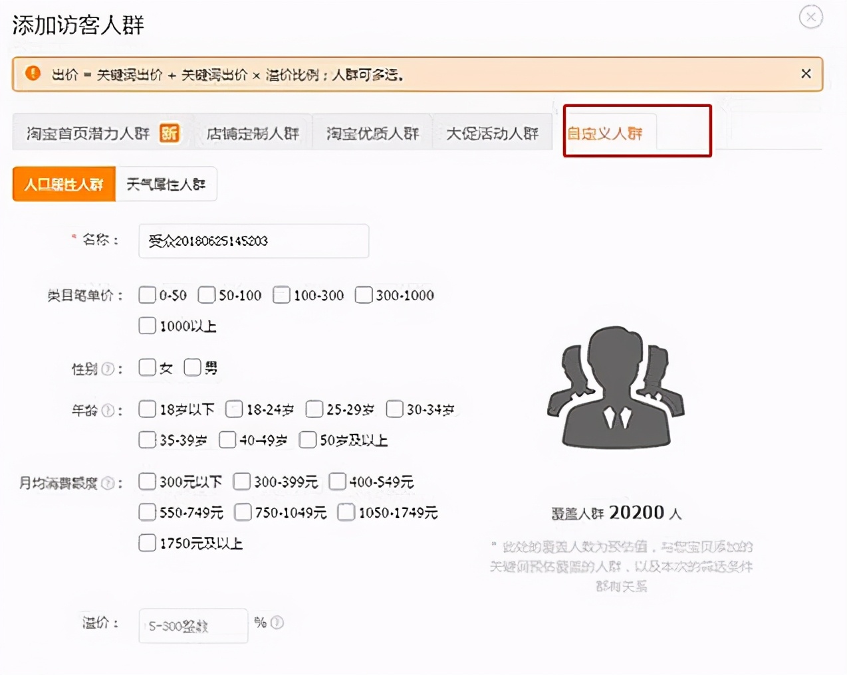The height and width of the screenshot is (675, 847).
Task: Switch to 店铺定制人群 tab
Action: (x=253, y=134)
